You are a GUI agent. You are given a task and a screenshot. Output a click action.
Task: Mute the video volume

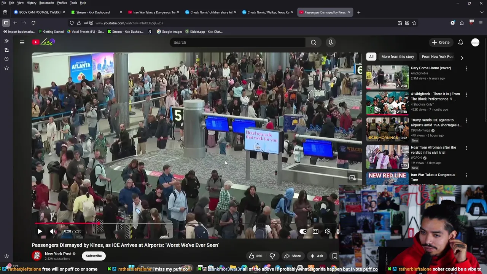pyautogui.click(x=53, y=231)
